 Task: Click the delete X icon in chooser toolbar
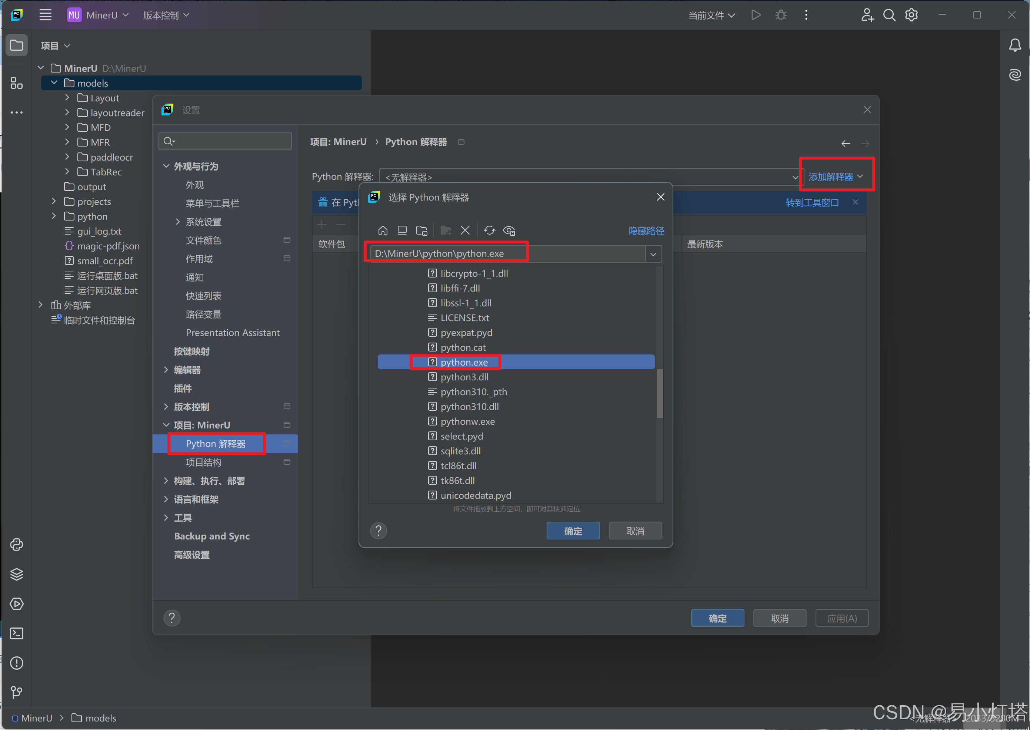point(465,231)
